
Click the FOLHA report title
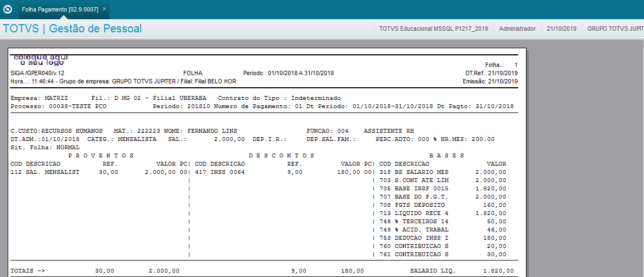click(x=193, y=73)
